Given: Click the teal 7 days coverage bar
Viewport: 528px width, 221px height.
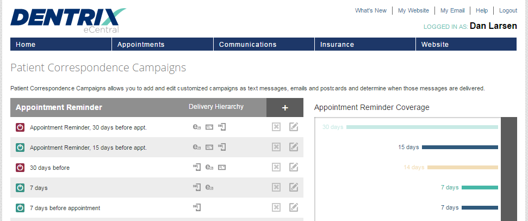Looking at the screenshot, I should point(480,188).
